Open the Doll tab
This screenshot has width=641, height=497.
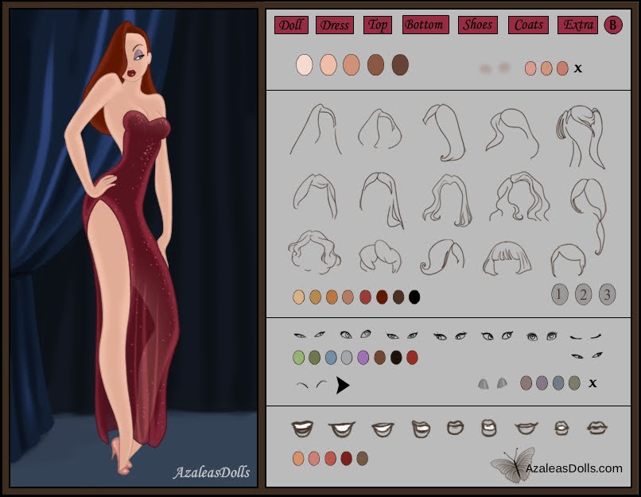[291, 25]
